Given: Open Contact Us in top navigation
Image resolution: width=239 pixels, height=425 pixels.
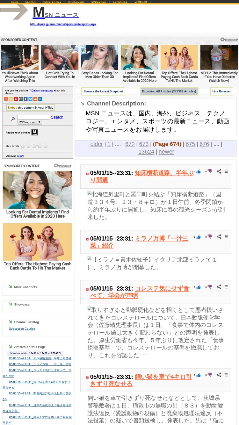Looking at the screenshot, I should coord(141,2).
